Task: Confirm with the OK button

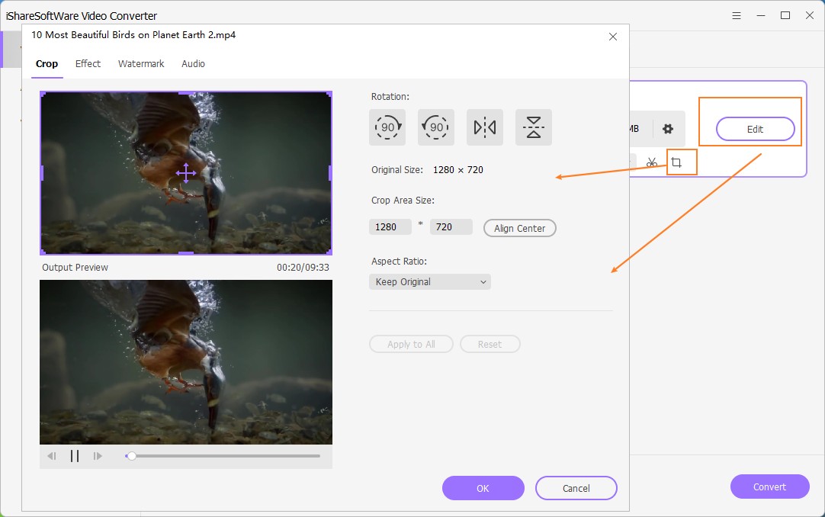Action: coord(483,488)
